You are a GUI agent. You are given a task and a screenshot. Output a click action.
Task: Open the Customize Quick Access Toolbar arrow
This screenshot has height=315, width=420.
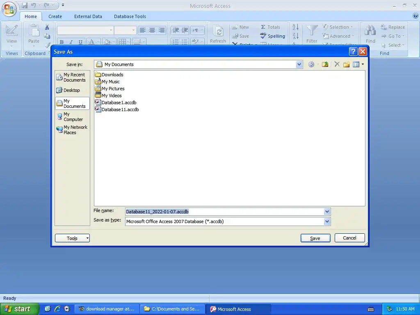point(63,5)
